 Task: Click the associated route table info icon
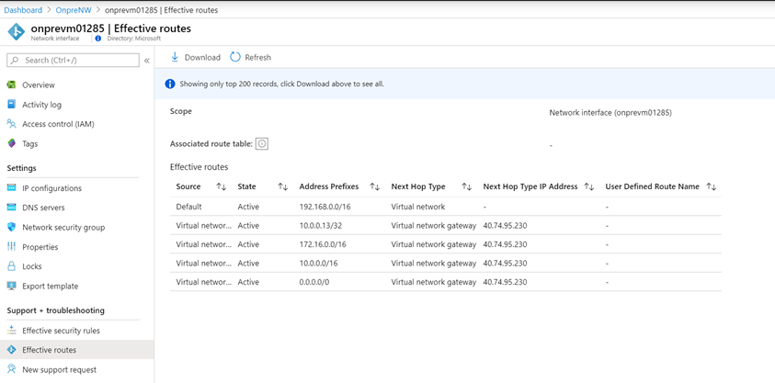pyautogui.click(x=262, y=144)
